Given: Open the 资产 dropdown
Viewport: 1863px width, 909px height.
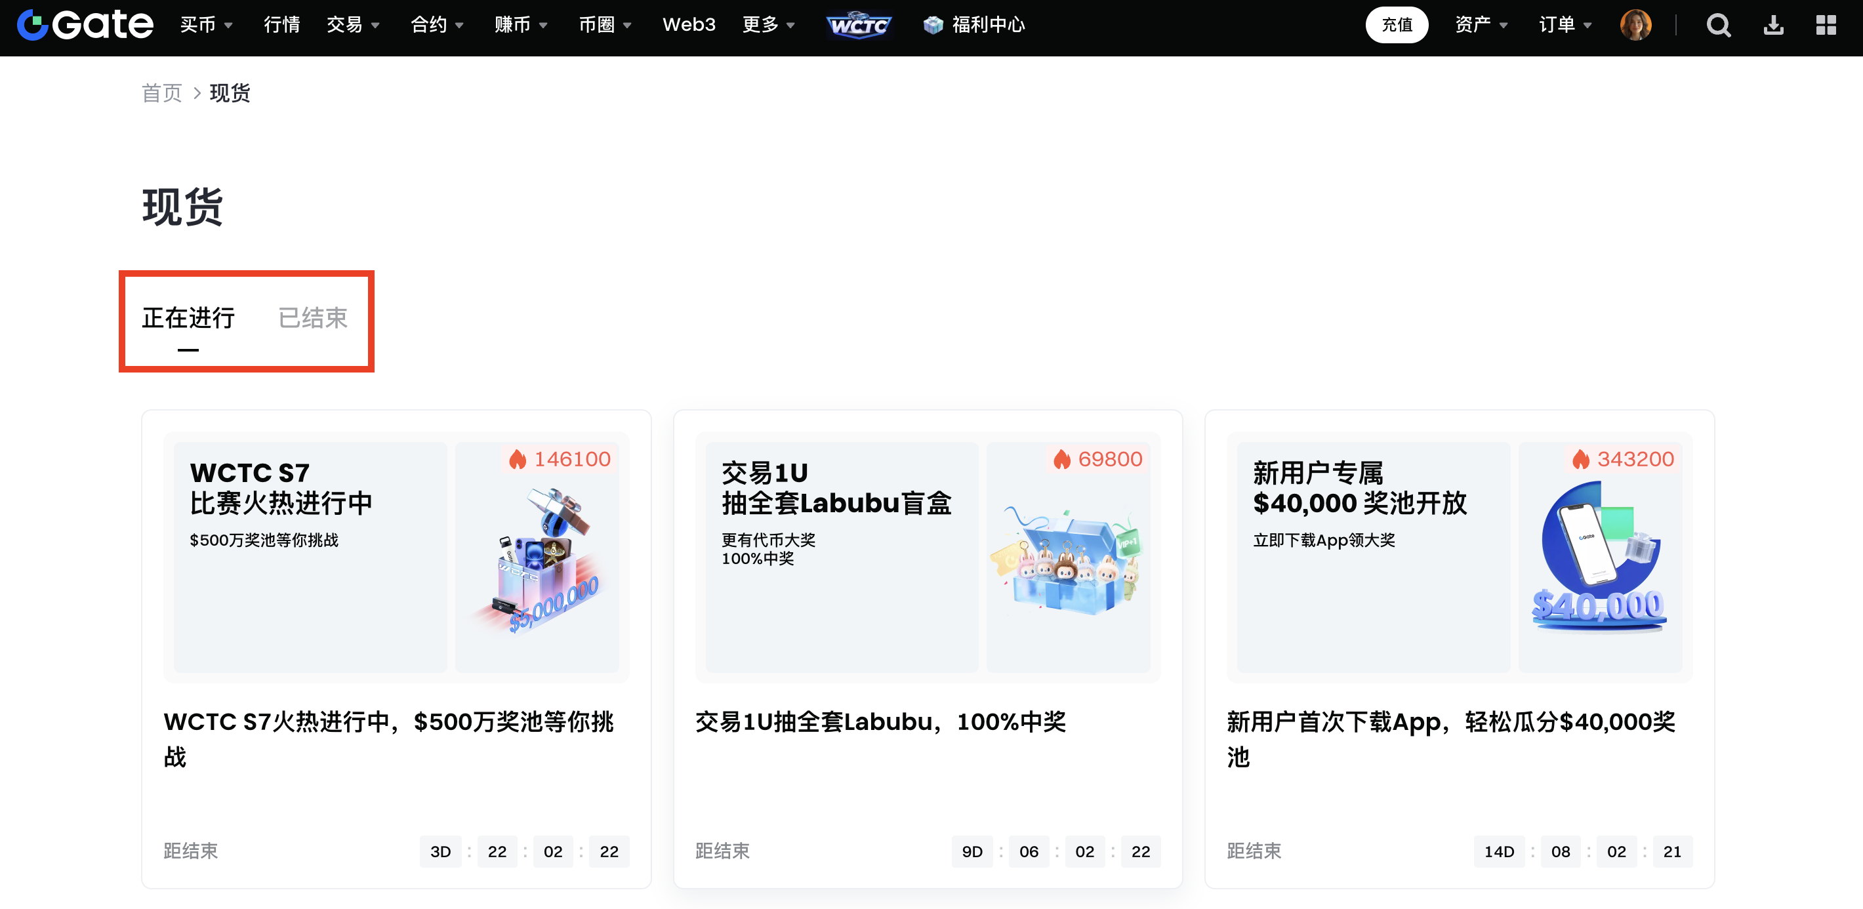Looking at the screenshot, I should 1481,26.
